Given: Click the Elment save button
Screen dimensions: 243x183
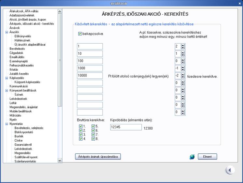Looking at the screenshot, I should pyautogui.click(x=207, y=157).
